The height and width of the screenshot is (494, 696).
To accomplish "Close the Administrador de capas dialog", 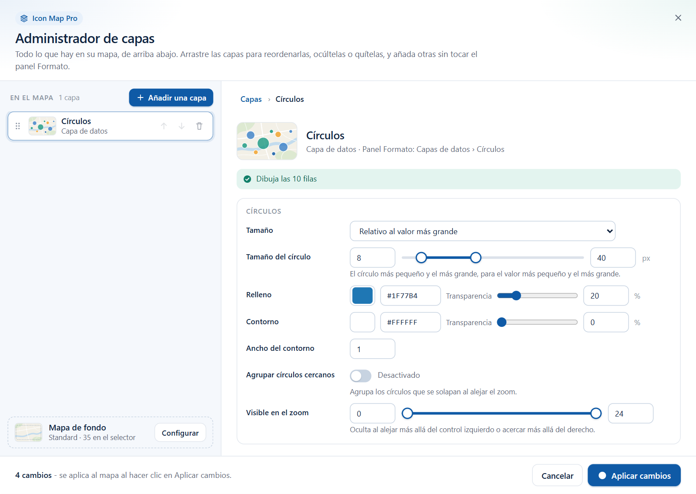I will point(678,18).
